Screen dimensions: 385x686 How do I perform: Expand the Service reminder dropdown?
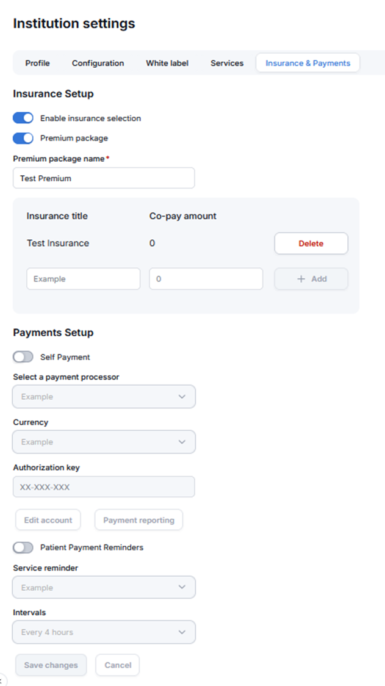(104, 588)
